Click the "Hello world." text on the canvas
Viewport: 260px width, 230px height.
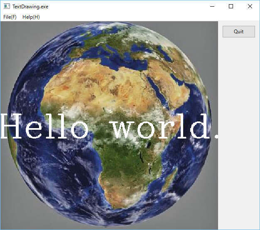tap(109, 126)
